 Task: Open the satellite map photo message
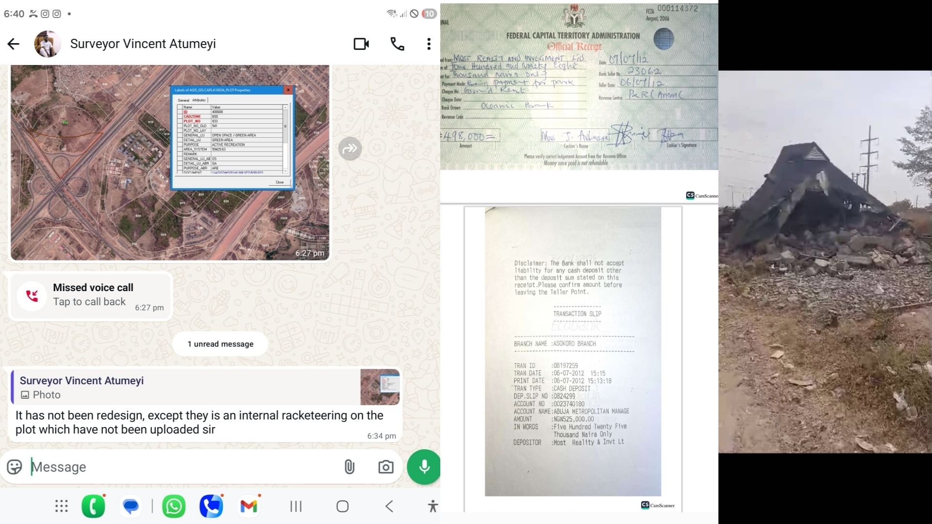[170, 163]
